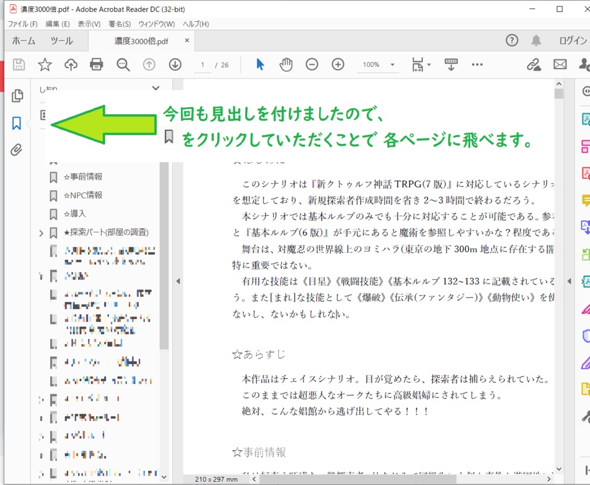Zoom in with the plus icon
The image size is (590, 485).
click(338, 65)
